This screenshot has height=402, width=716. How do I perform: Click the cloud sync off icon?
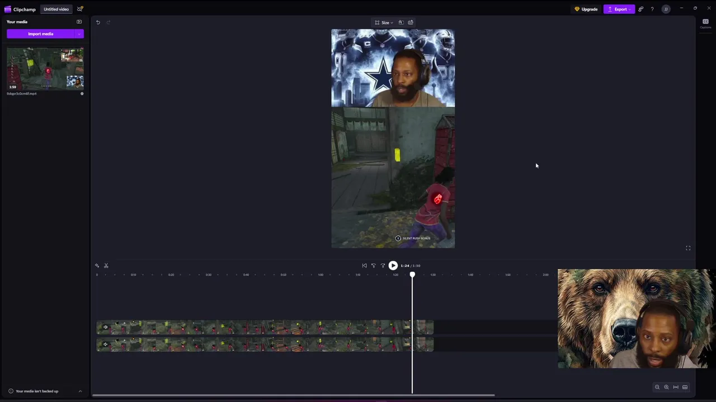tap(80, 9)
